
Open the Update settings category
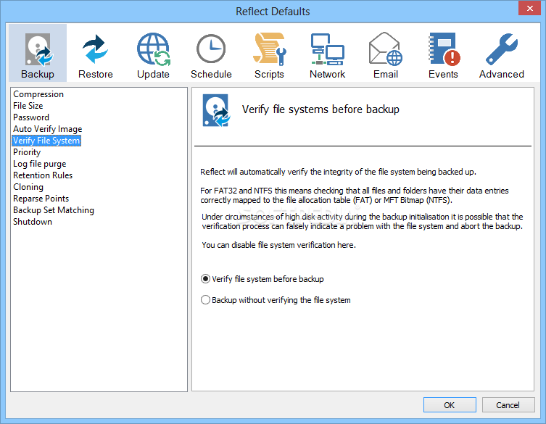(153, 53)
